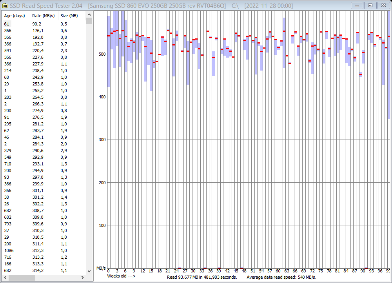Image resolution: width=392 pixels, height=283 pixels.
Task: Click the 'Average data read speed: 540 MB/s.' text
Action: pyautogui.click(x=281, y=277)
